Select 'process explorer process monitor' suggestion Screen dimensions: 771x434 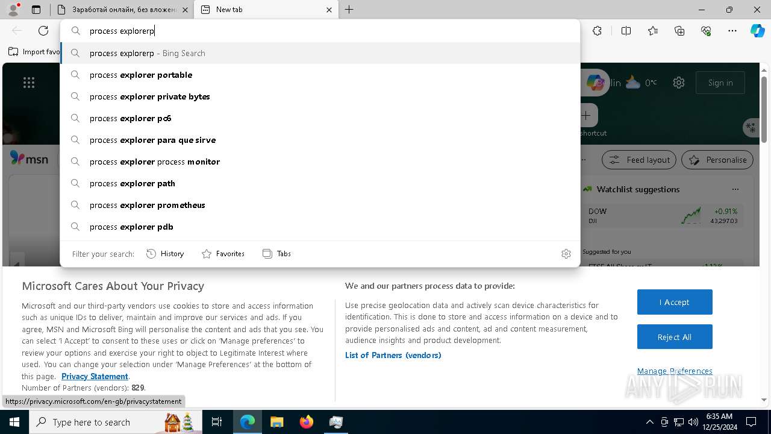(320, 162)
